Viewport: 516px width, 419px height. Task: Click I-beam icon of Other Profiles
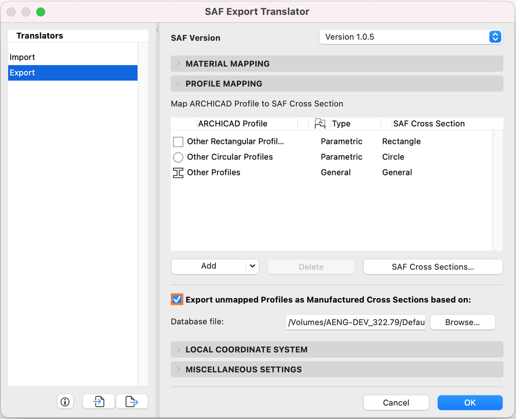178,173
